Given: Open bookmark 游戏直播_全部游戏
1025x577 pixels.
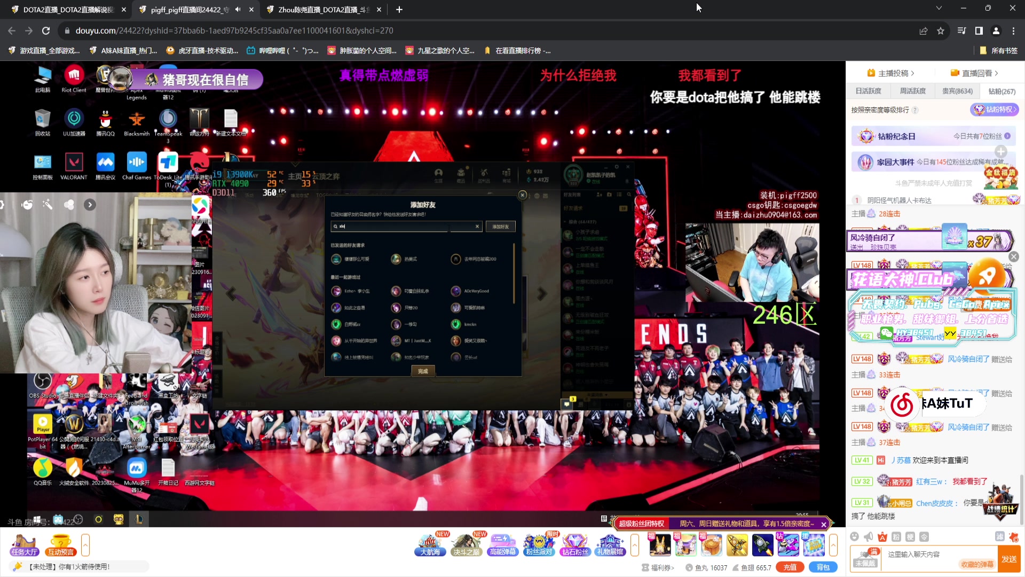Looking at the screenshot, I should (44, 51).
